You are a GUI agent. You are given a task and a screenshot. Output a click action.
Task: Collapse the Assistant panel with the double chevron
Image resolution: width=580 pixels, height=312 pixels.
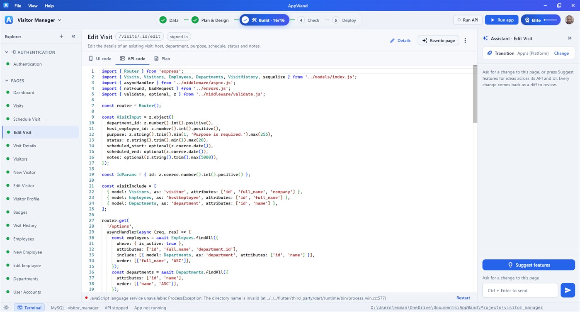pos(570,38)
